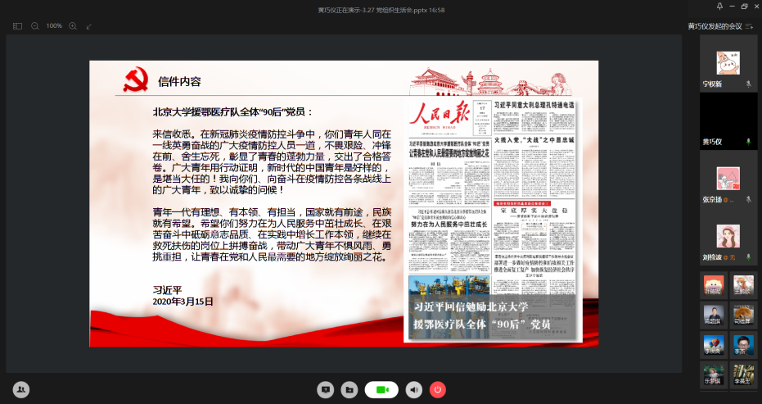Image resolution: width=762 pixels, height=404 pixels.
Task: Click the 习近平 signature text on slide
Action: tap(167, 291)
